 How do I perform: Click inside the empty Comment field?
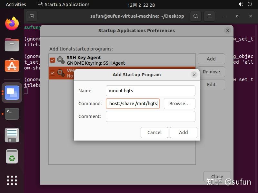point(150,116)
